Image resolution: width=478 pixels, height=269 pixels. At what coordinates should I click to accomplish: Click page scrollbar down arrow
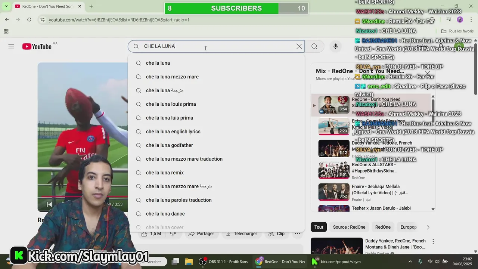tap(475, 252)
